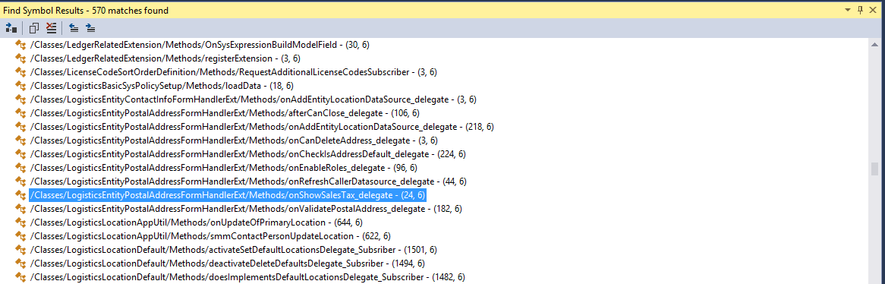Click icon beside onCheckIsAddressDefault_delegate result
The height and width of the screenshot is (284, 885).
[x=21, y=154]
